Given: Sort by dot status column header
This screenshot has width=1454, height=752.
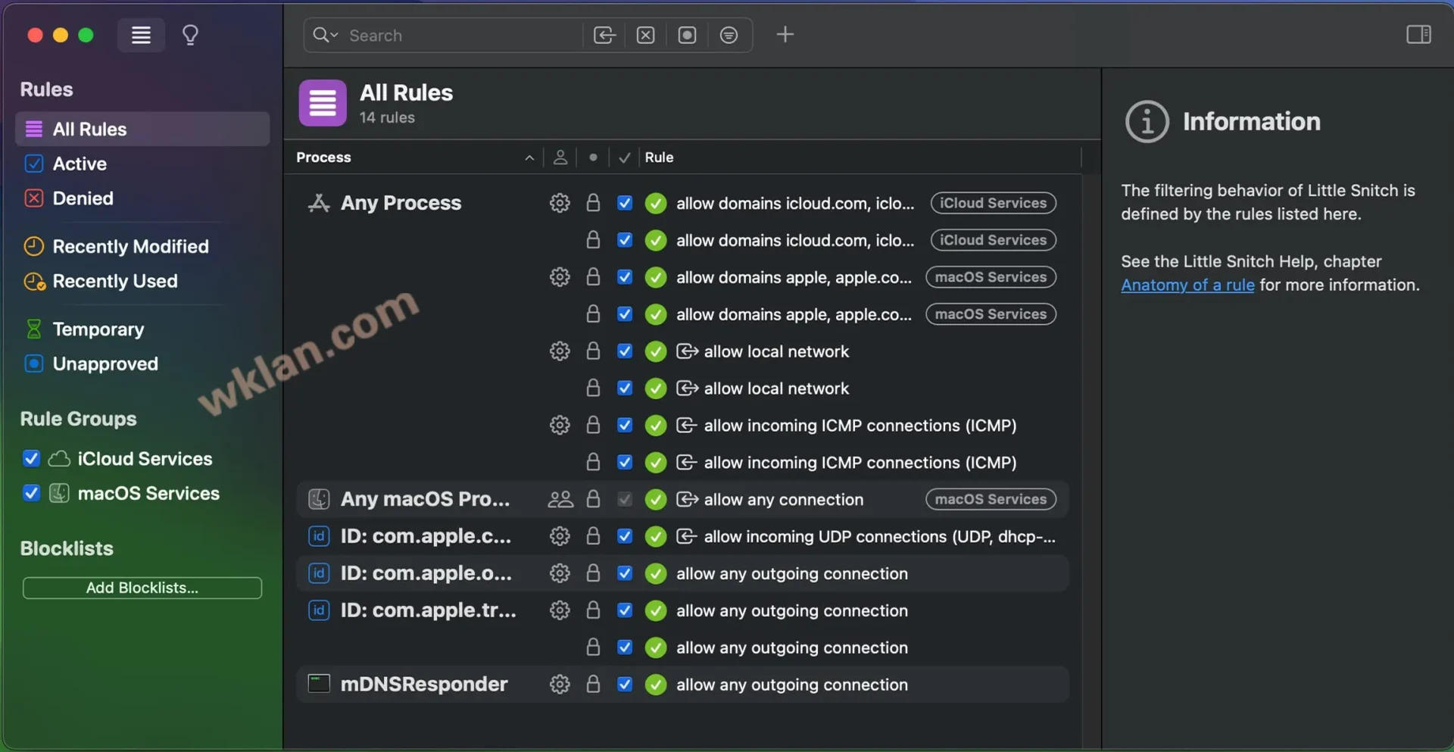Looking at the screenshot, I should click(593, 158).
